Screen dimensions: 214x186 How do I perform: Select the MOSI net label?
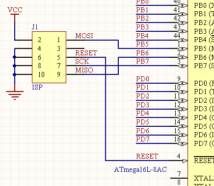coord(84,36)
